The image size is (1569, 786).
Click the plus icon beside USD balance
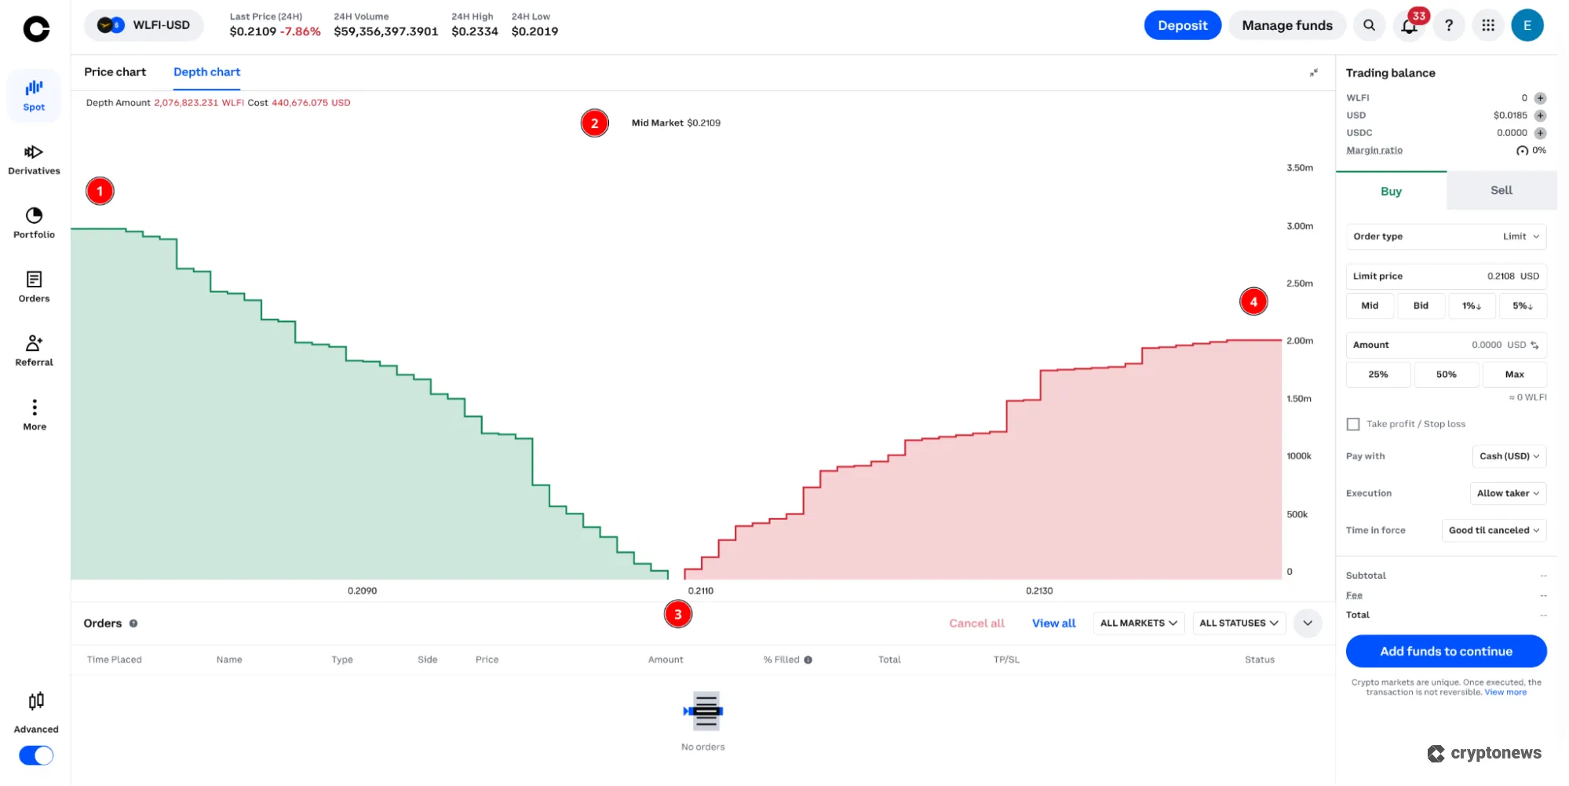[x=1540, y=115]
